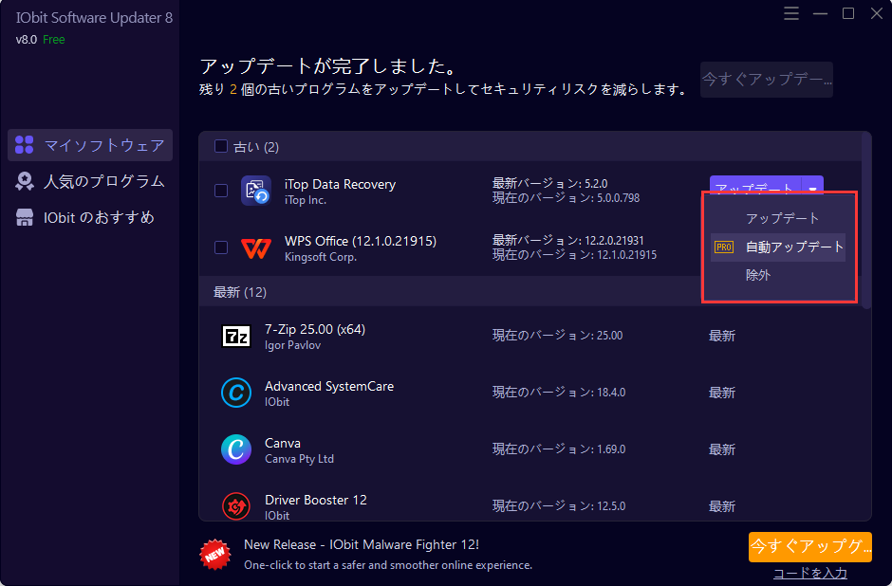Click the iTop Data Recovery app icon
This screenshot has height=586, width=892.
point(255,191)
